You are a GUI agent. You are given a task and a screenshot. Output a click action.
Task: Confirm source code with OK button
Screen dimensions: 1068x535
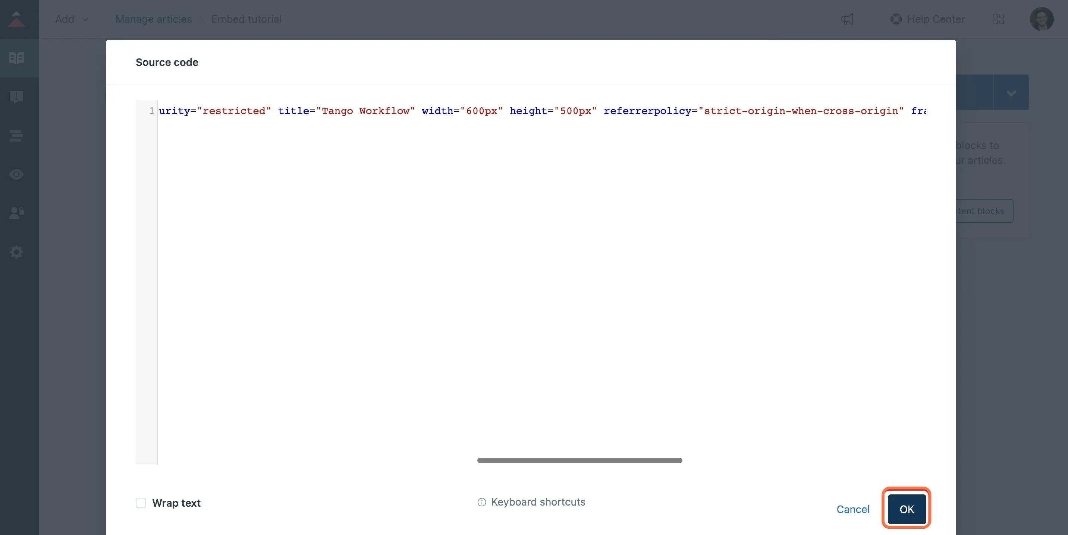click(907, 509)
